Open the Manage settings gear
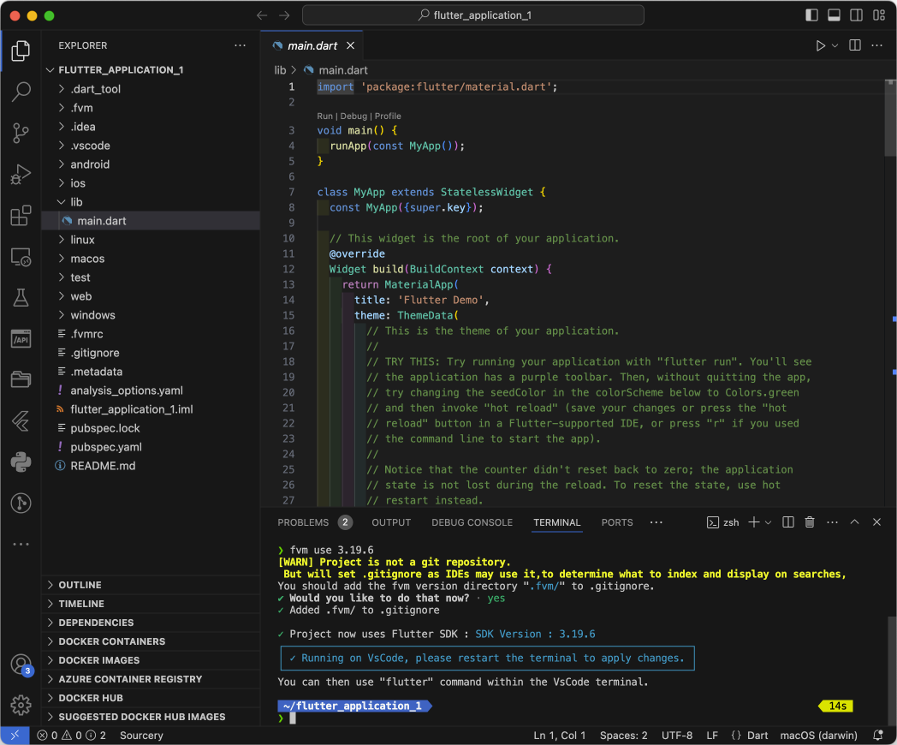This screenshot has width=897, height=745. (x=21, y=705)
